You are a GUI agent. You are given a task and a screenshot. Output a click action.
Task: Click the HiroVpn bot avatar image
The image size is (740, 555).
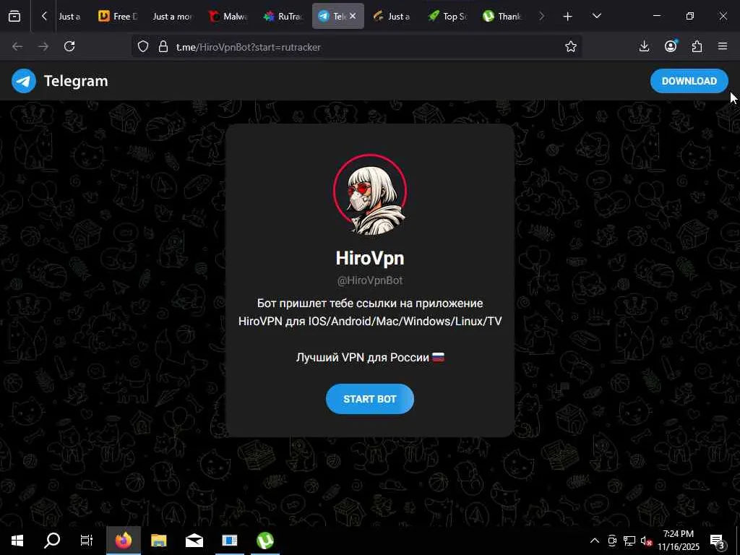pyautogui.click(x=370, y=194)
